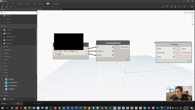Add a package with Add-ons plus icon
195x110 pixels.
(34, 26)
